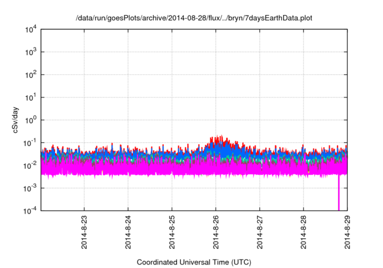Screen dimensions: 383x268
Task: Click the 2014-8-26 date tick label
Action: point(215,232)
